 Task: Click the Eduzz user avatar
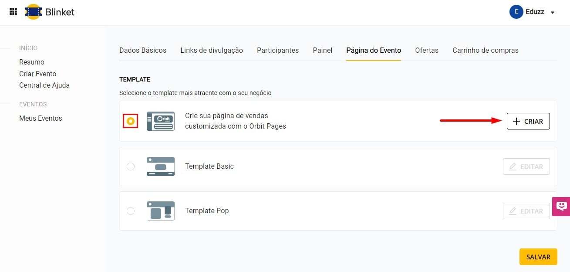tap(516, 12)
